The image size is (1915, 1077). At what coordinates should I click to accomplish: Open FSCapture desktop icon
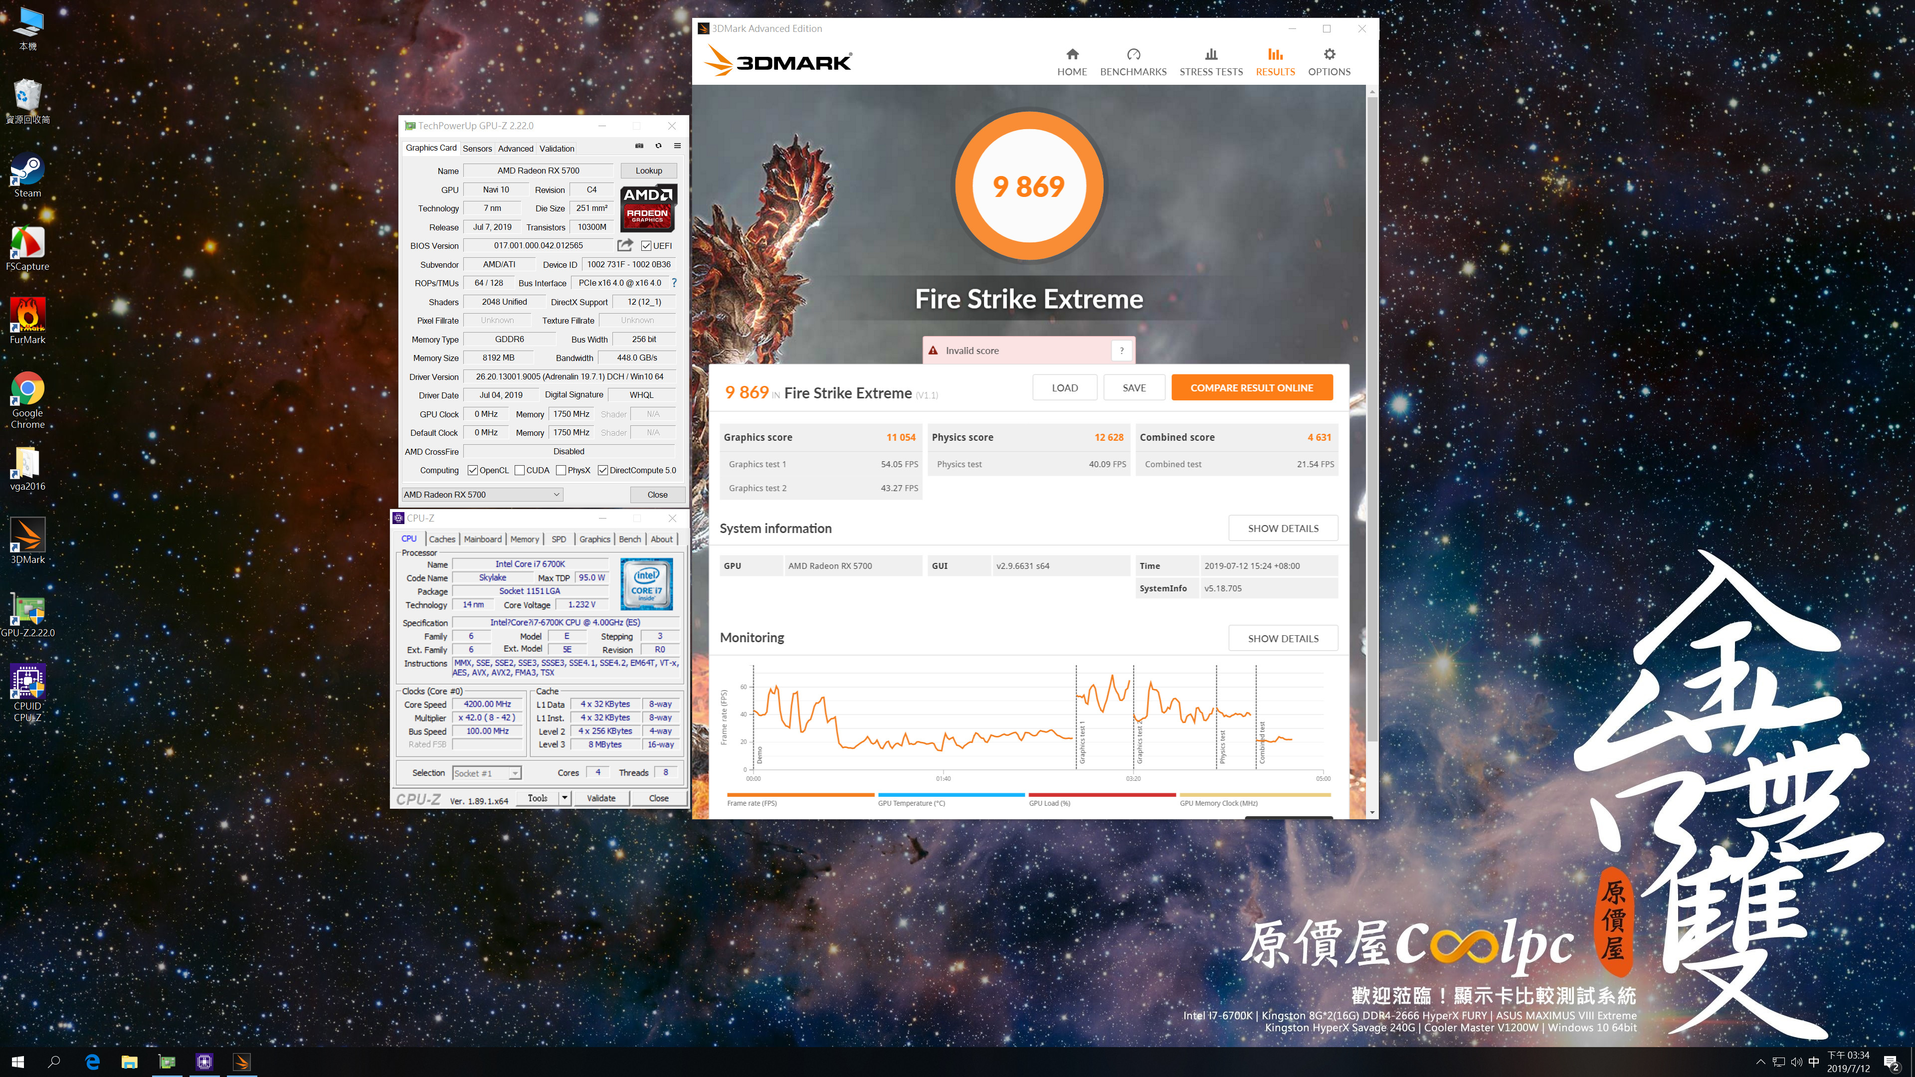pyautogui.click(x=27, y=249)
